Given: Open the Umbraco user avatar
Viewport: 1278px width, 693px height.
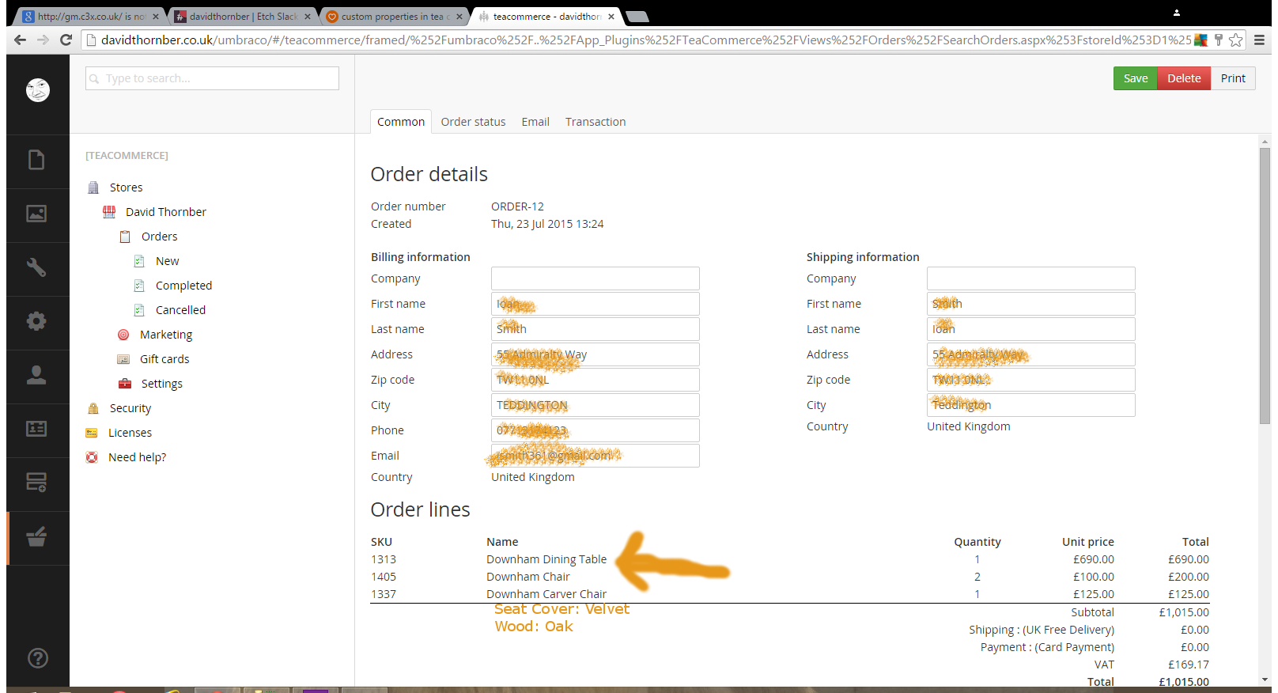Looking at the screenshot, I should pyautogui.click(x=37, y=90).
